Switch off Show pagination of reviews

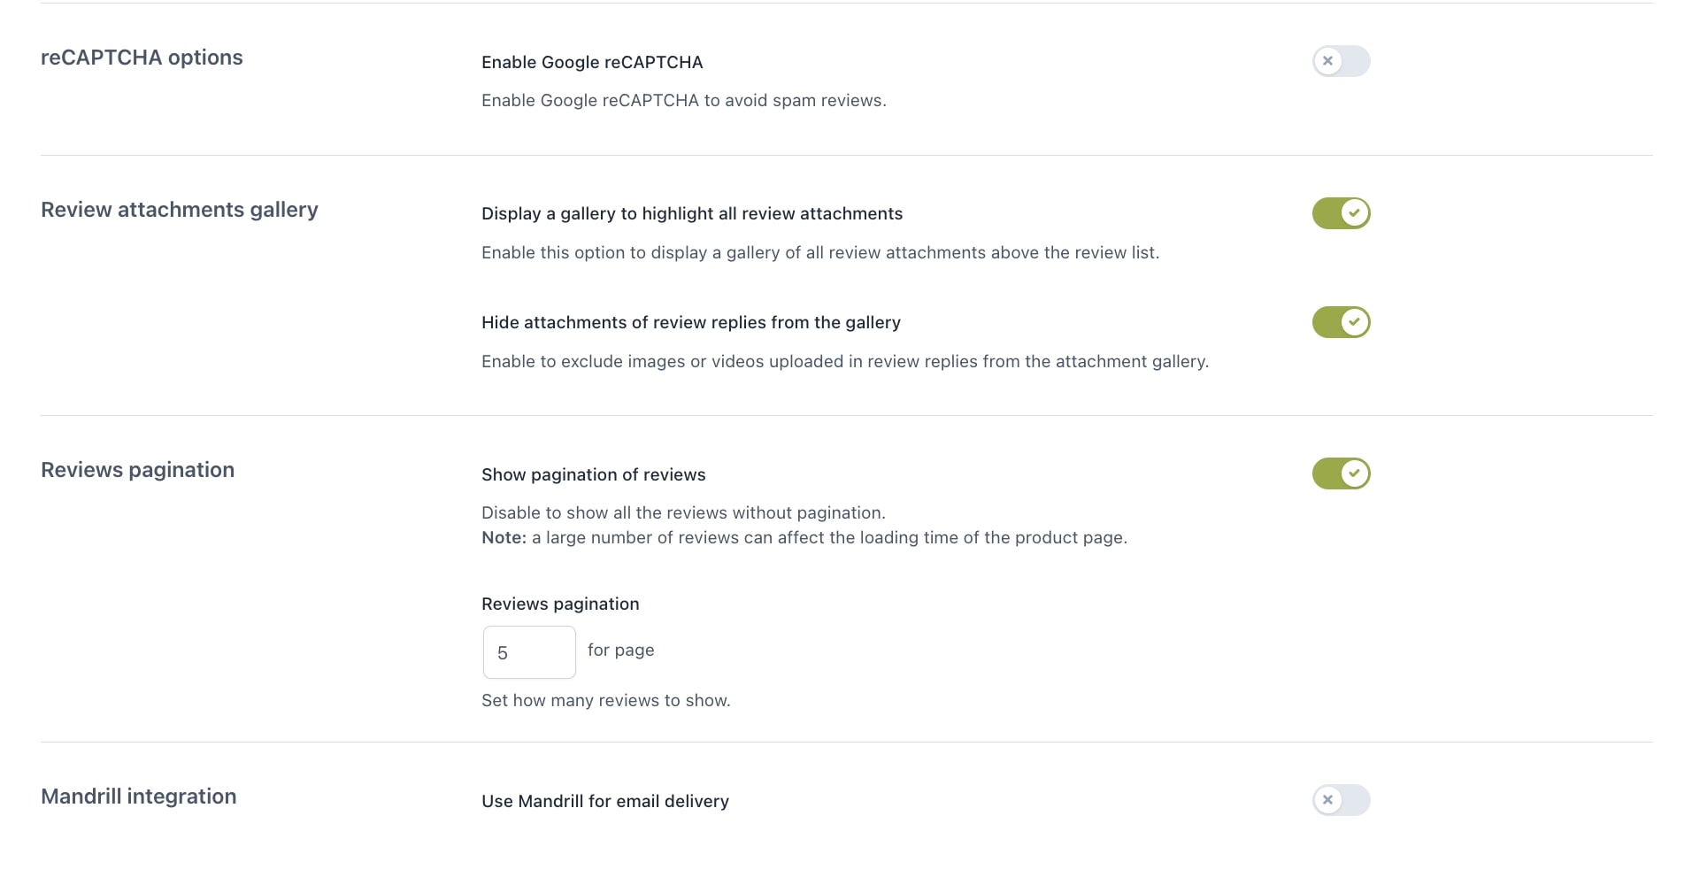(1340, 473)
